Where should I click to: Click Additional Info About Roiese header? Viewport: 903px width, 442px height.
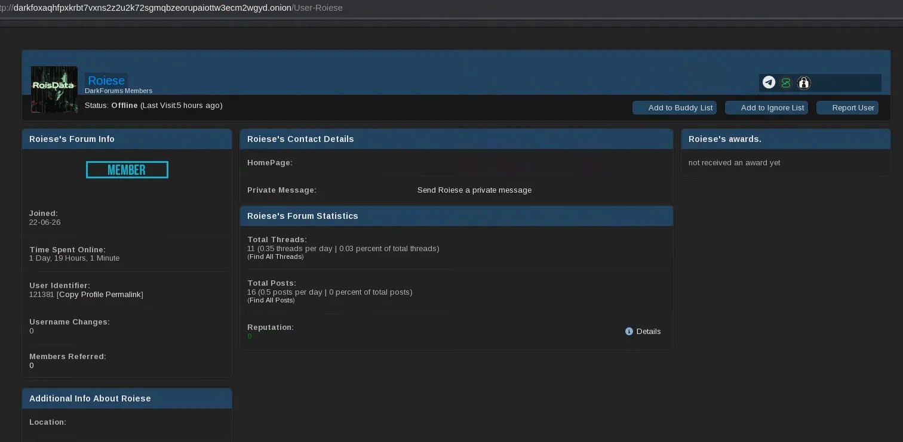pyautogui.click(x=127, y=398)
